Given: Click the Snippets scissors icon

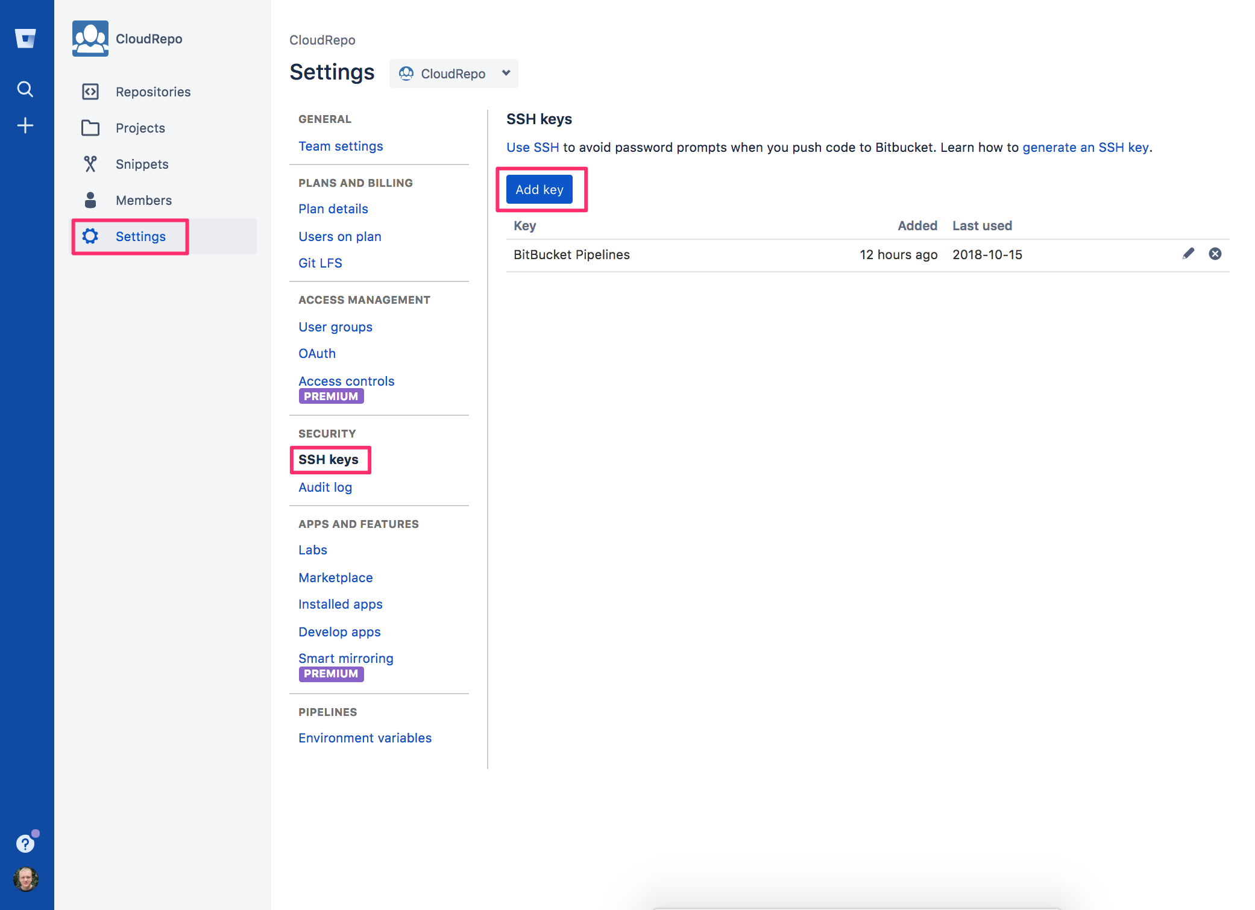Looking at the screenshot, I should [90, 164].
